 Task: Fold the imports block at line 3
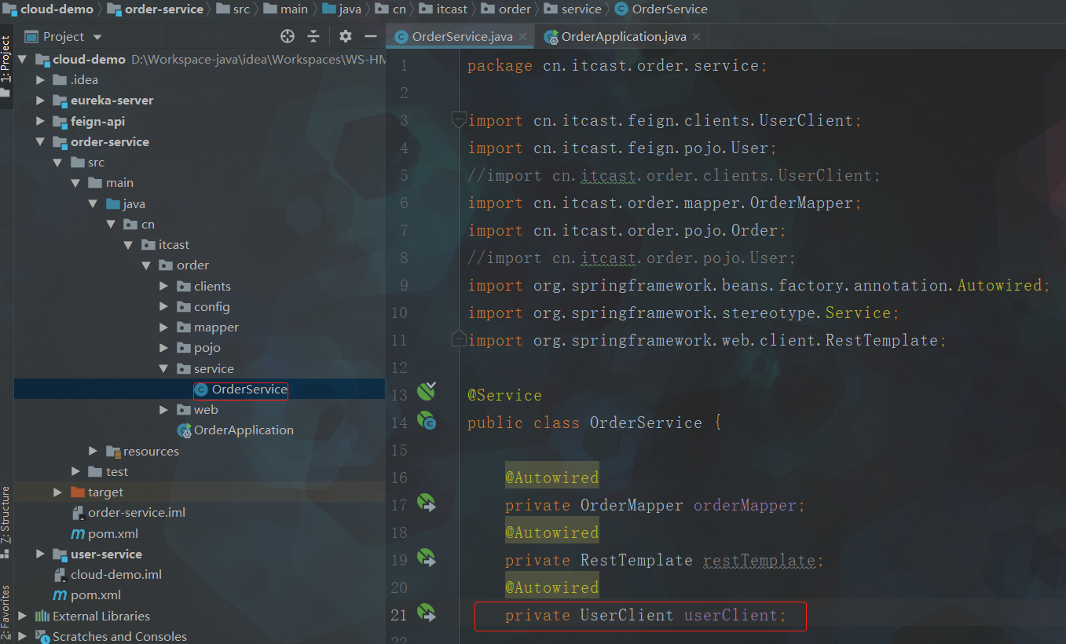pyautogui.click(x=459, y=120)
